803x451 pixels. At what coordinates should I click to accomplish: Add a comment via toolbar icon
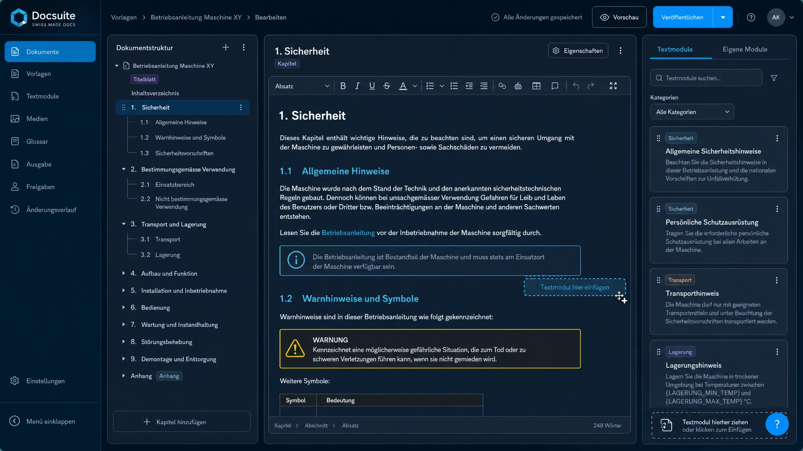(555, 86)
